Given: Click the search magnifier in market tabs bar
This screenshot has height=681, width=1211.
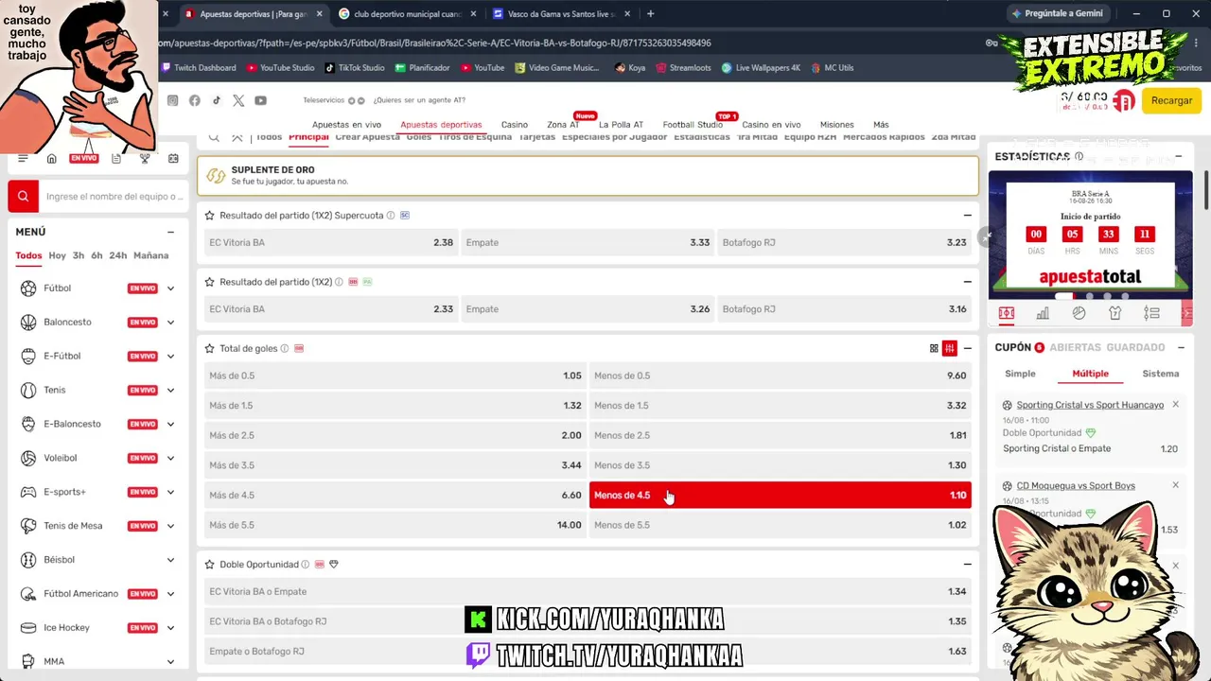Looking at the screenshot, I should pos(215,138).
